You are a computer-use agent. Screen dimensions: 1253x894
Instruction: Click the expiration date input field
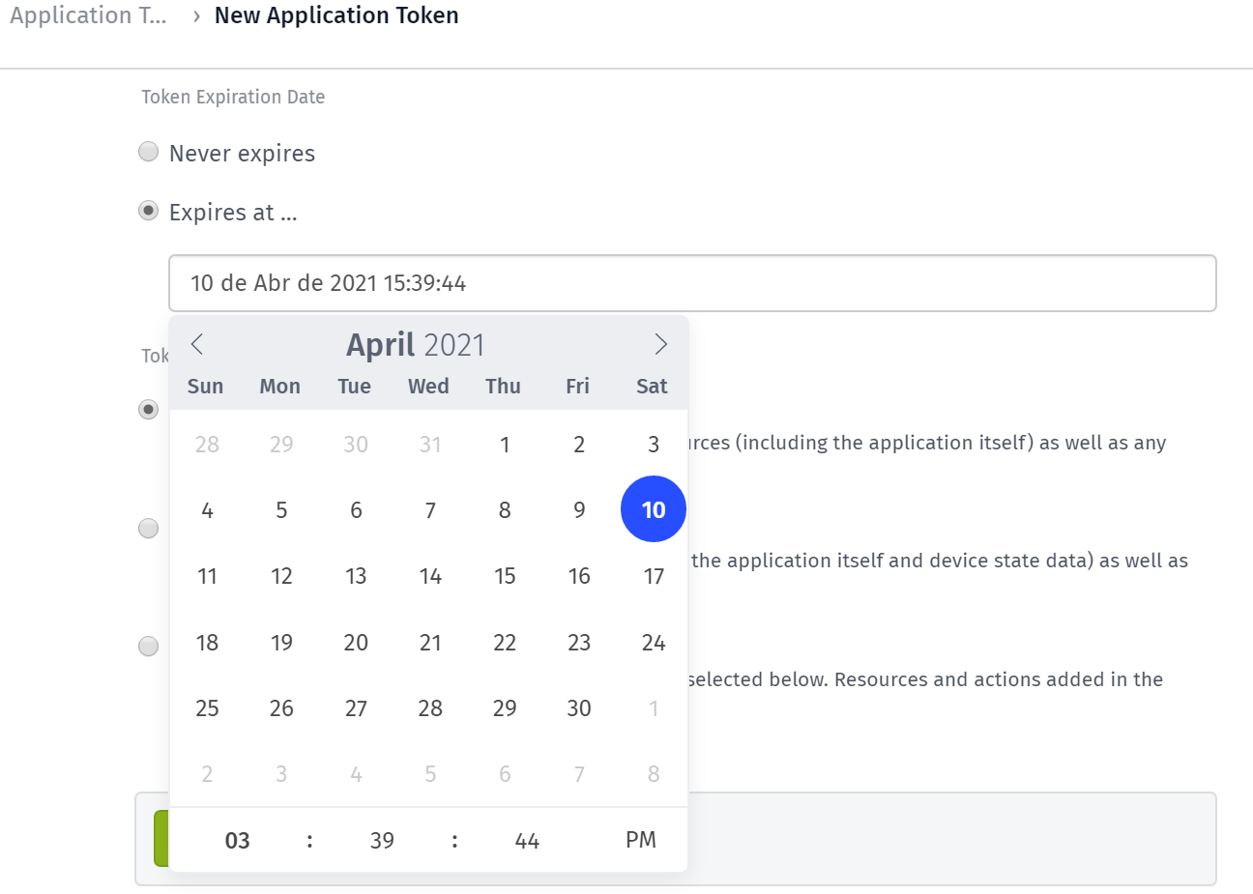click(692, 283)
